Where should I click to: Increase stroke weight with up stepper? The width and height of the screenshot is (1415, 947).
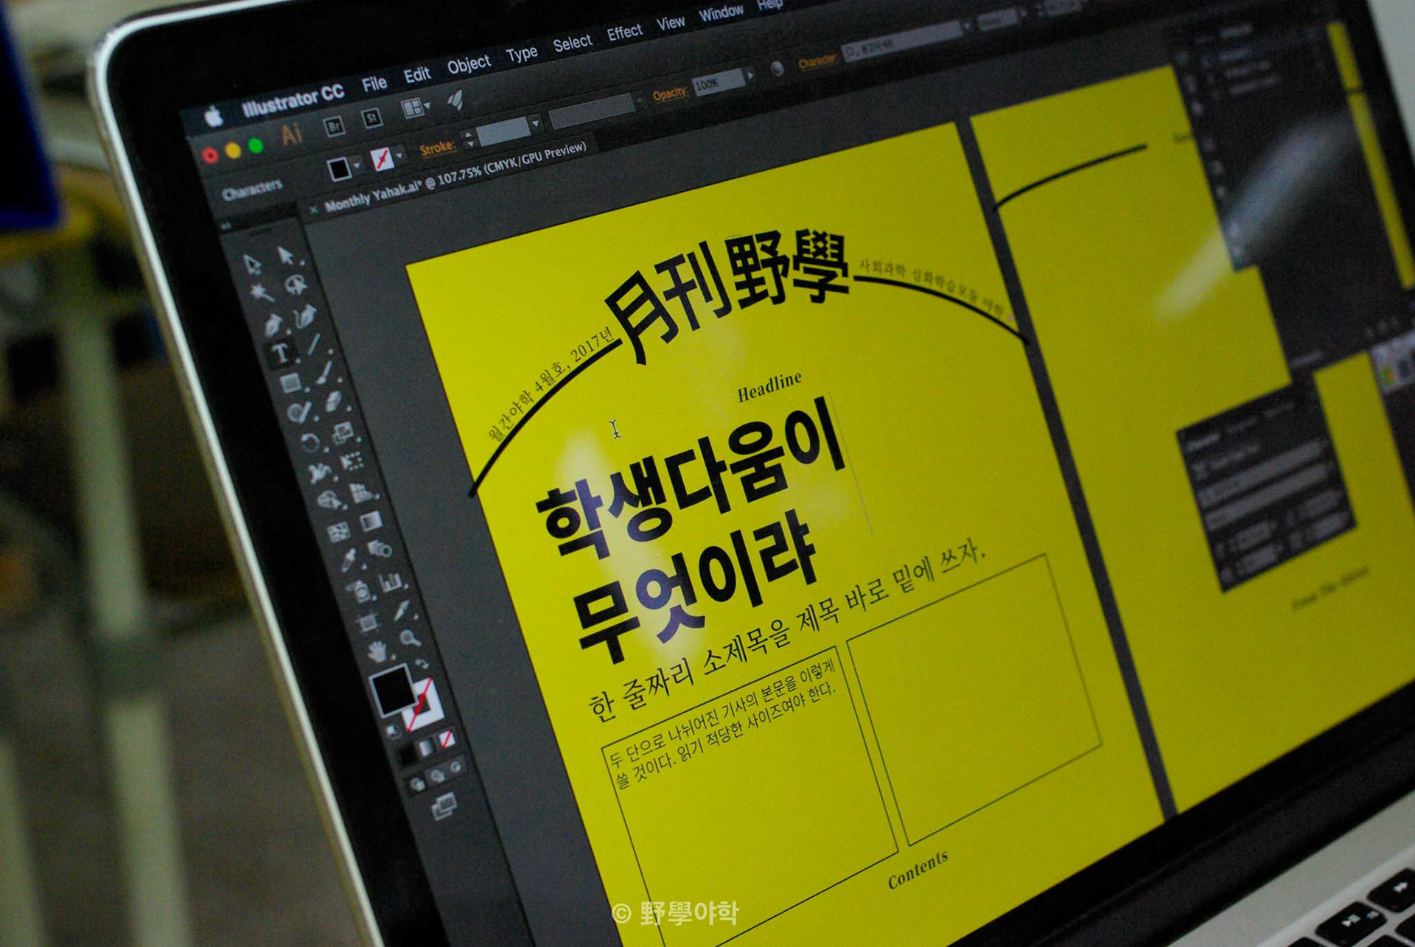[x=467, y=134]
